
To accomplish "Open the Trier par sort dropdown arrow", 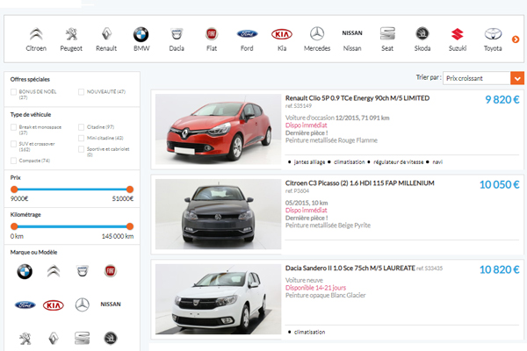I will 517,78.
